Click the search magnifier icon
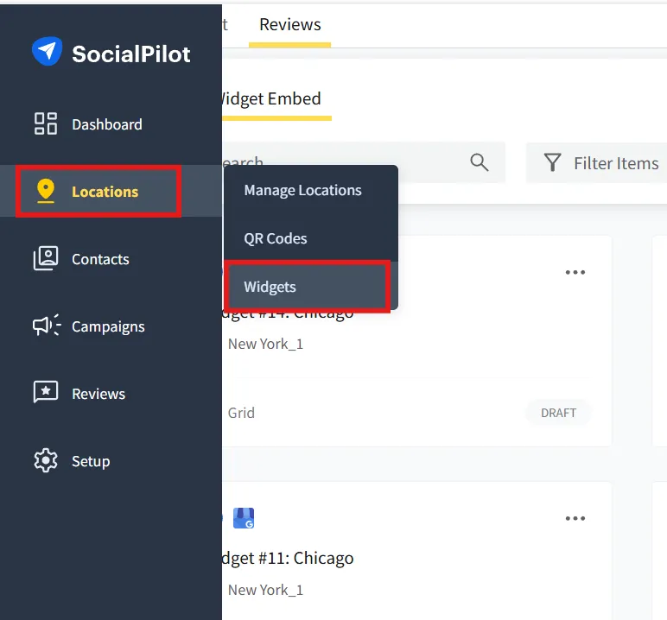Viewport: 667px width, 620px height. click(479, 162)
